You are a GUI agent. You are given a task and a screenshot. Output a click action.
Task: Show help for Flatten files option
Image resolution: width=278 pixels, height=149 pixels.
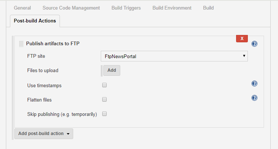tap(254, 98)
